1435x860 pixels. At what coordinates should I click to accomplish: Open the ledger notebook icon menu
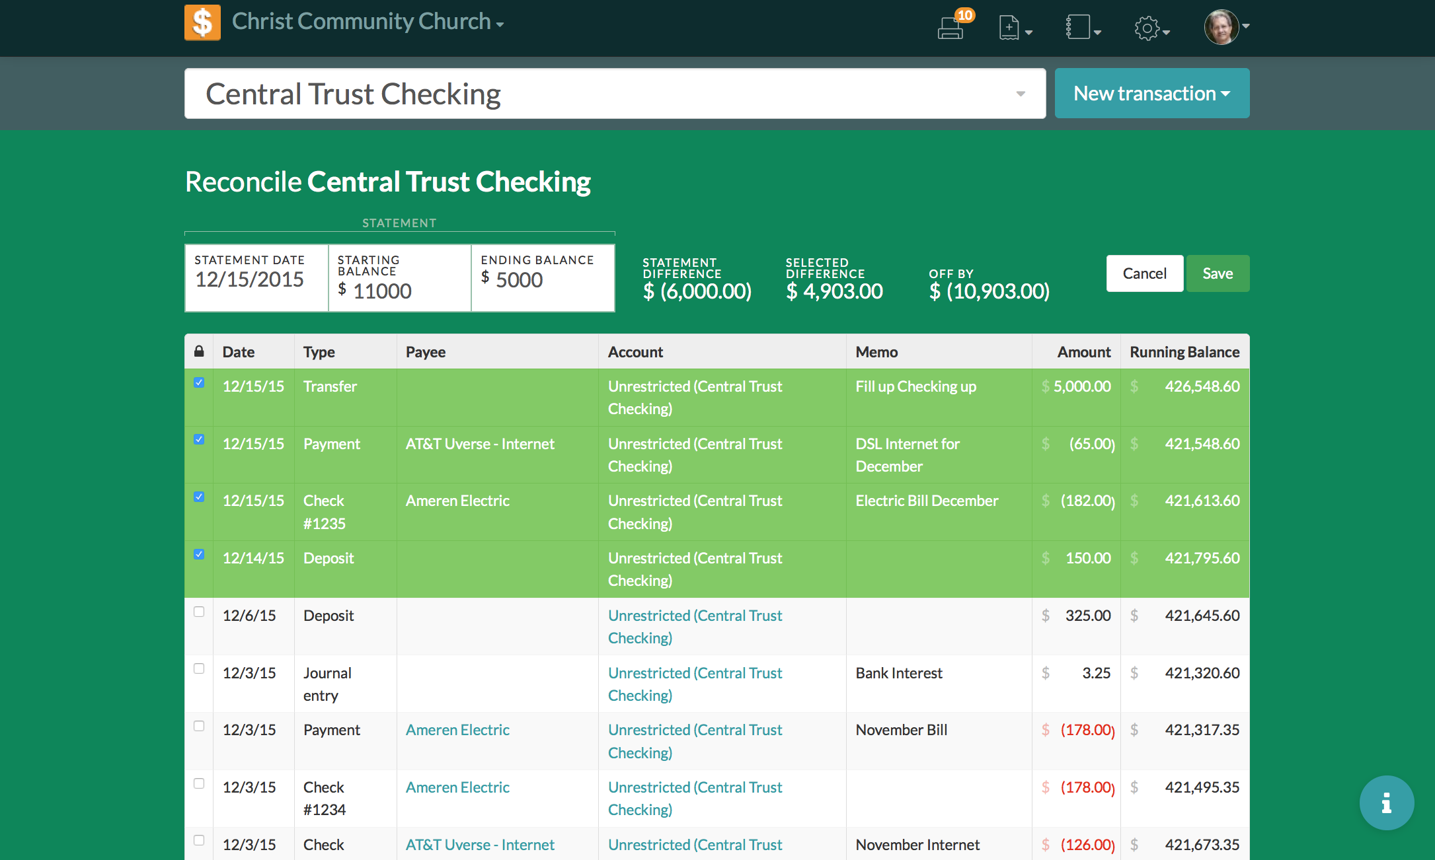1079,28
